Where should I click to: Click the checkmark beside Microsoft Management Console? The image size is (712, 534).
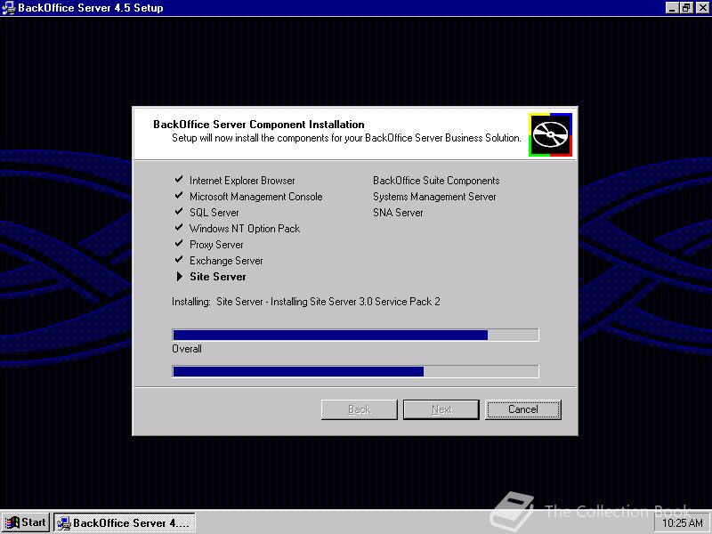[x=179, y=196]
